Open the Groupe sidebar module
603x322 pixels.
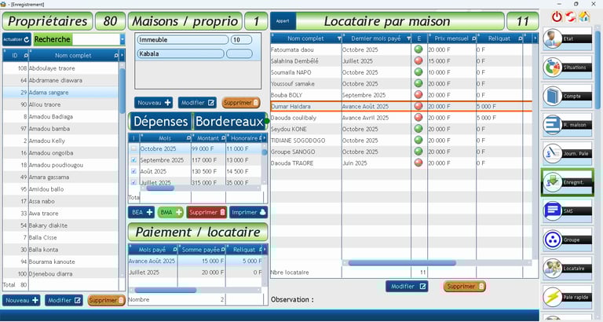point(567,240)
